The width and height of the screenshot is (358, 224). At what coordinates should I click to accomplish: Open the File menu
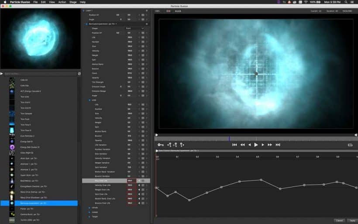[x=35, y=2]
